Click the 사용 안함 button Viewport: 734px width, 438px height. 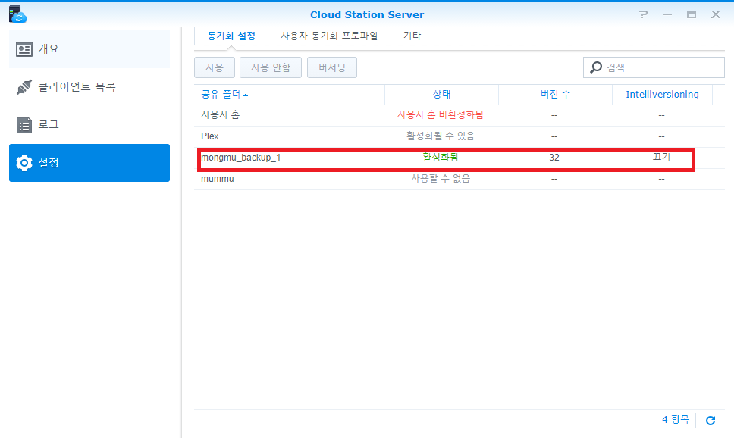[271, 67]
